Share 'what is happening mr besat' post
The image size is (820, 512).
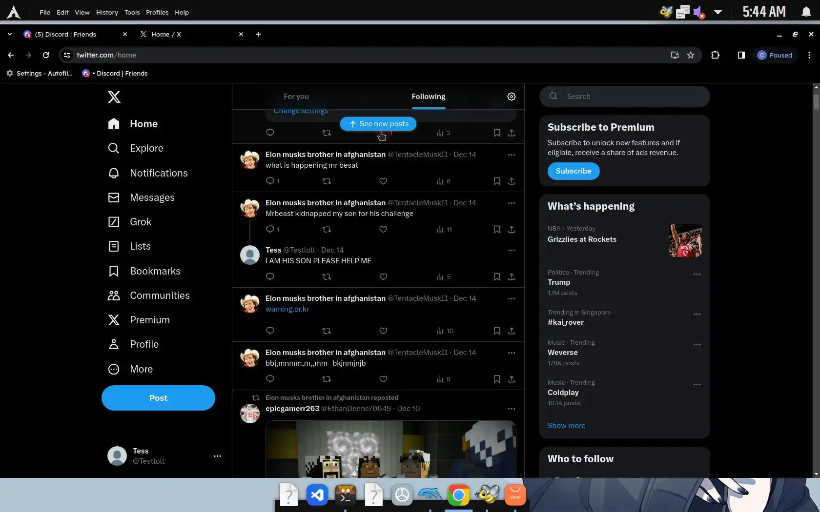[512, 181]
